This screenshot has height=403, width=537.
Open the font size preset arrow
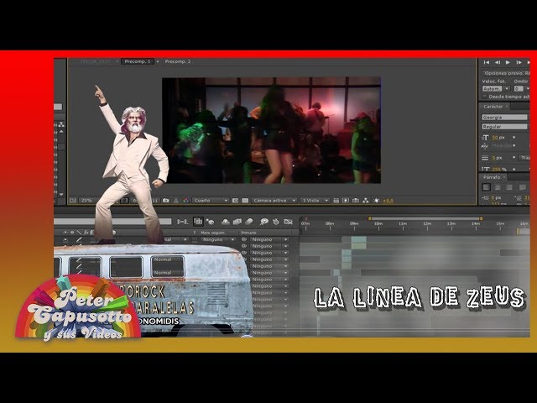514,138
